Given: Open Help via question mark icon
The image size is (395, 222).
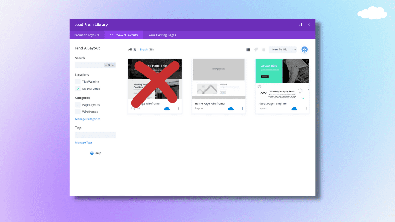Looking at the screenshot, I should 92,153.
